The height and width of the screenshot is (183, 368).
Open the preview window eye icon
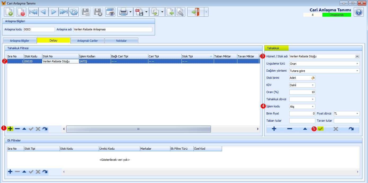(x=110, y=12)
